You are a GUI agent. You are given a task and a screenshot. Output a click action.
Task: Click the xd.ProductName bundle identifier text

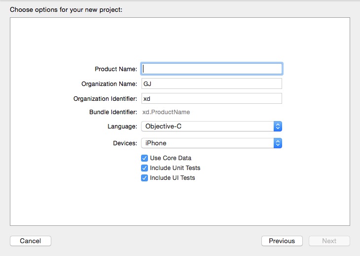point(166,112)
